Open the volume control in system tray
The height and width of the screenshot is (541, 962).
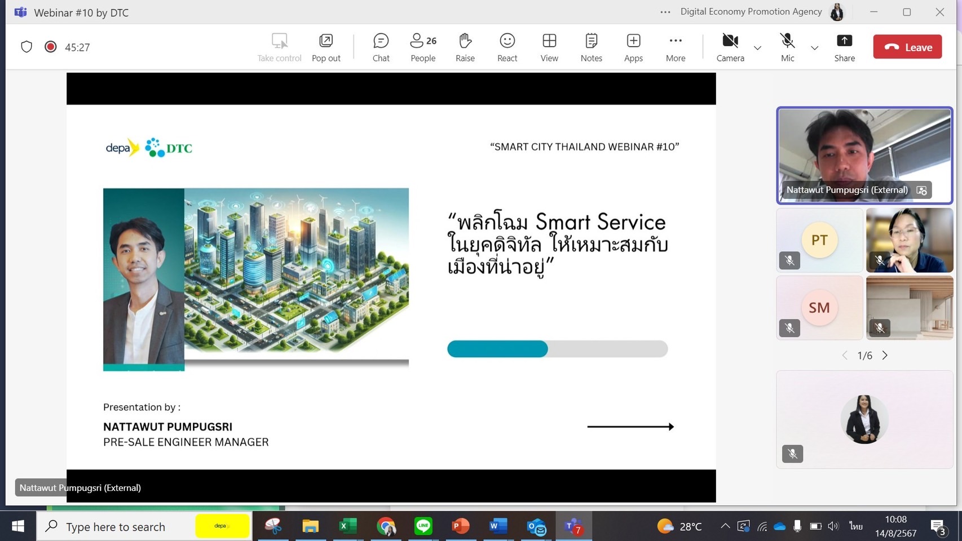click(x=833, y=526)
